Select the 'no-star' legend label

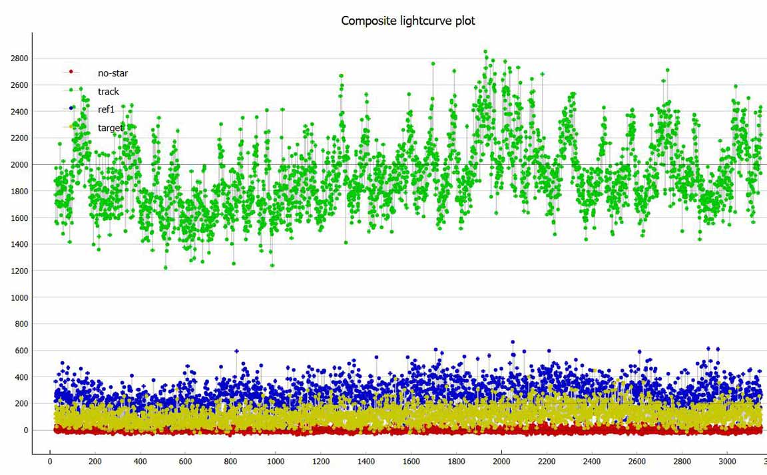click(x=113, y=73)
